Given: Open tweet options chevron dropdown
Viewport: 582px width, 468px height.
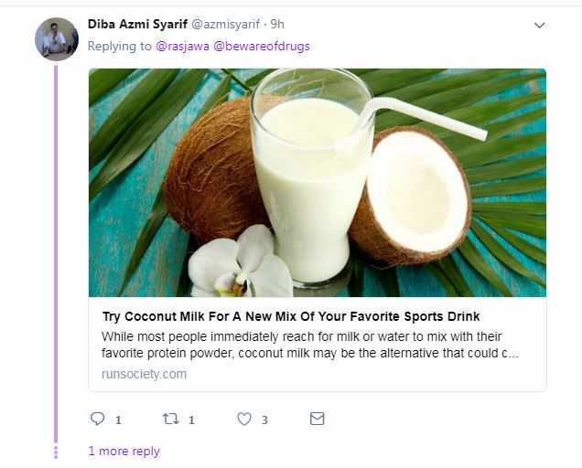Looking at the screenshot, I should click(x=539, y=26).
